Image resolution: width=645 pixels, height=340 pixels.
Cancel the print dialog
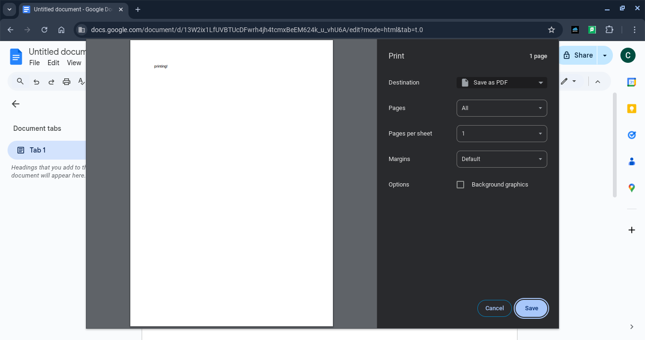[494, 308]
